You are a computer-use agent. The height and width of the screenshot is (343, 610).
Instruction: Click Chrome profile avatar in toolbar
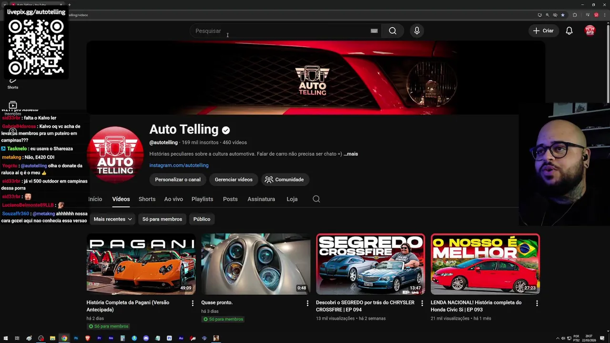pos(596,15)
